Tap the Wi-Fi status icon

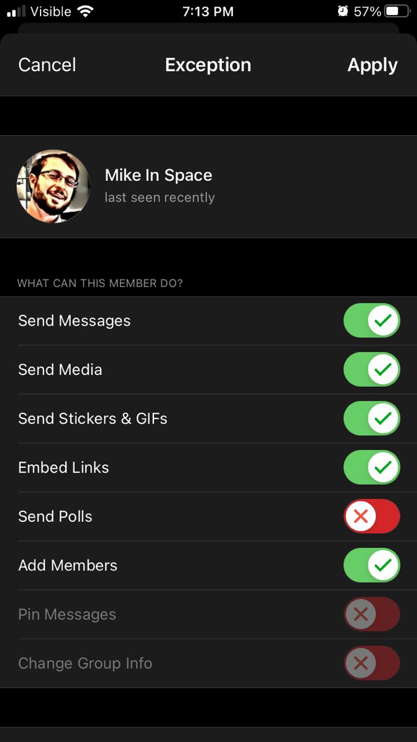click(86, 11)
